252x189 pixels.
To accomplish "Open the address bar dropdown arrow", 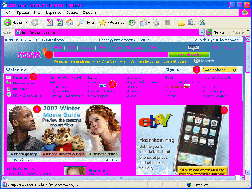I will [202, 32].
